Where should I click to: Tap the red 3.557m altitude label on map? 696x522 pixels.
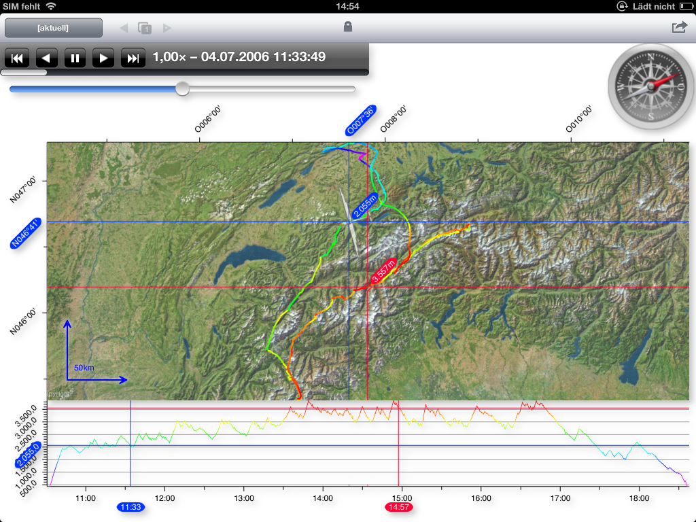click(x=383, y=271)
